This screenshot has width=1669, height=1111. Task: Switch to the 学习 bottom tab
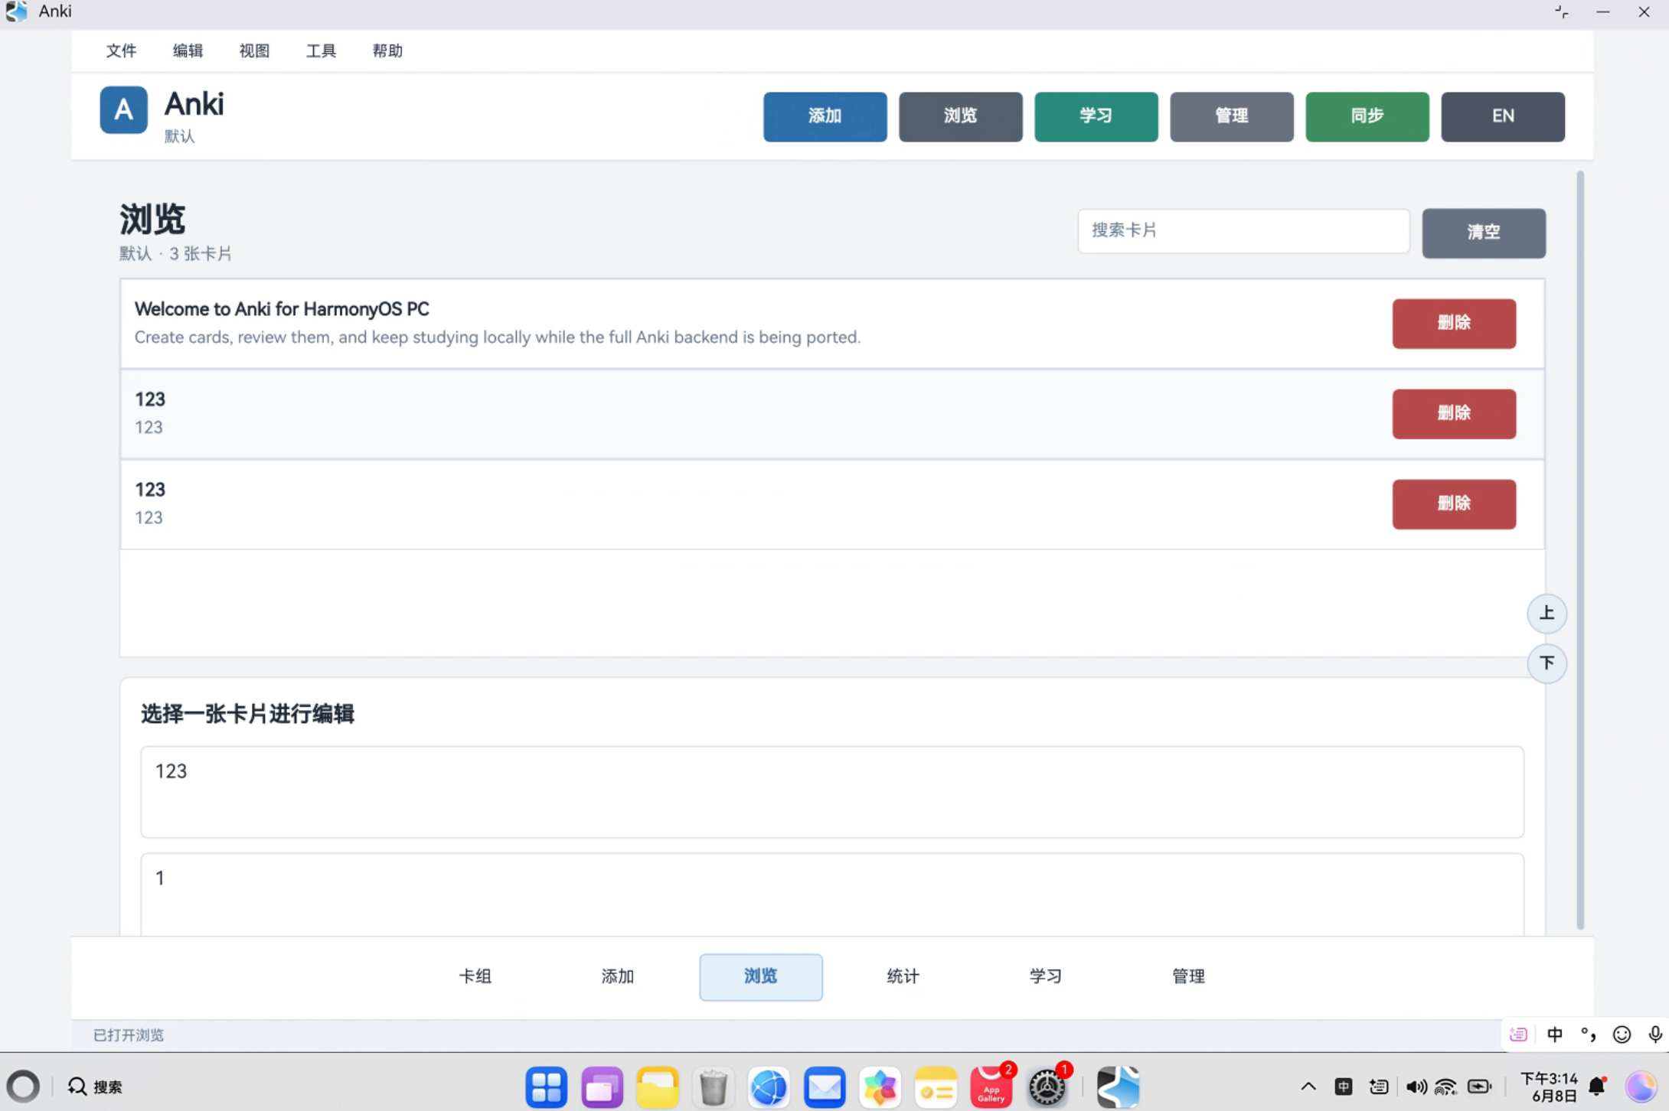(x=1046, y=976)
